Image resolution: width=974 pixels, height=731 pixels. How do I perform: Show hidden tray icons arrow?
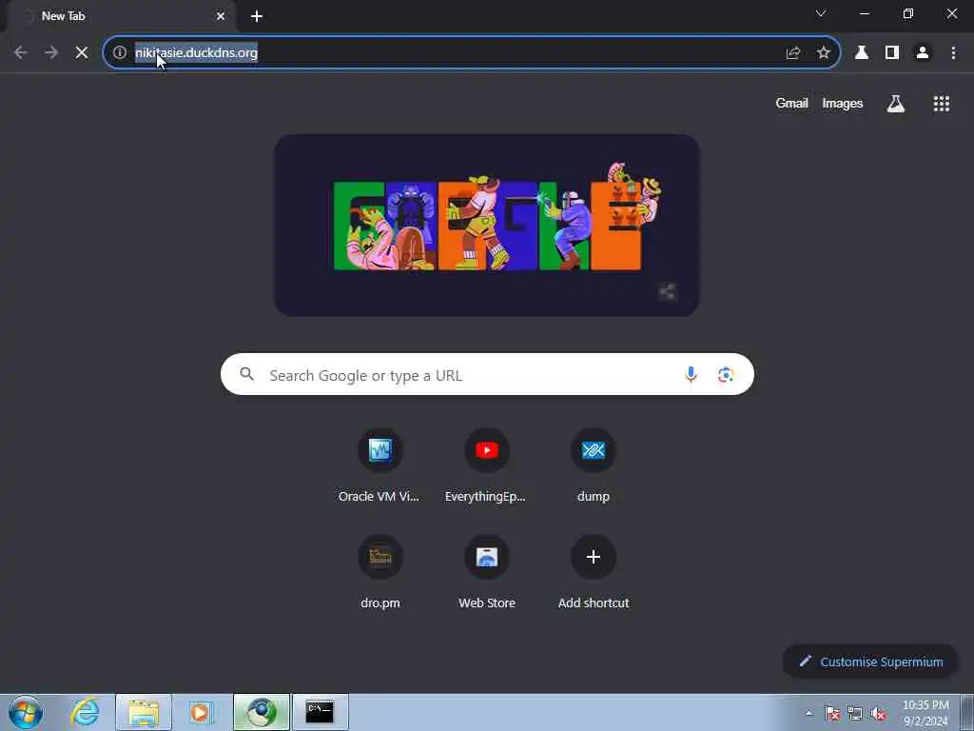(x=808, y=713)
